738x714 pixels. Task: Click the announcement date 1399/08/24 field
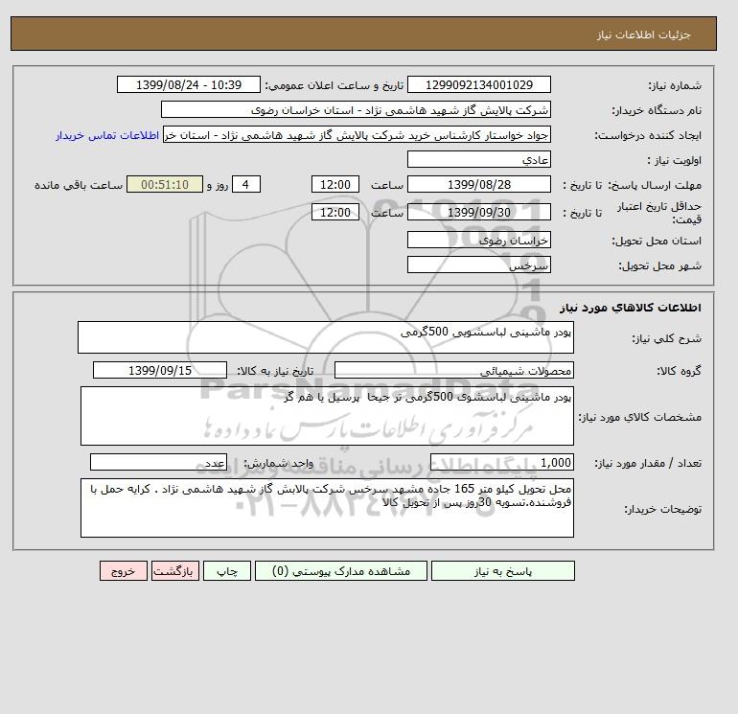(188, 84)
